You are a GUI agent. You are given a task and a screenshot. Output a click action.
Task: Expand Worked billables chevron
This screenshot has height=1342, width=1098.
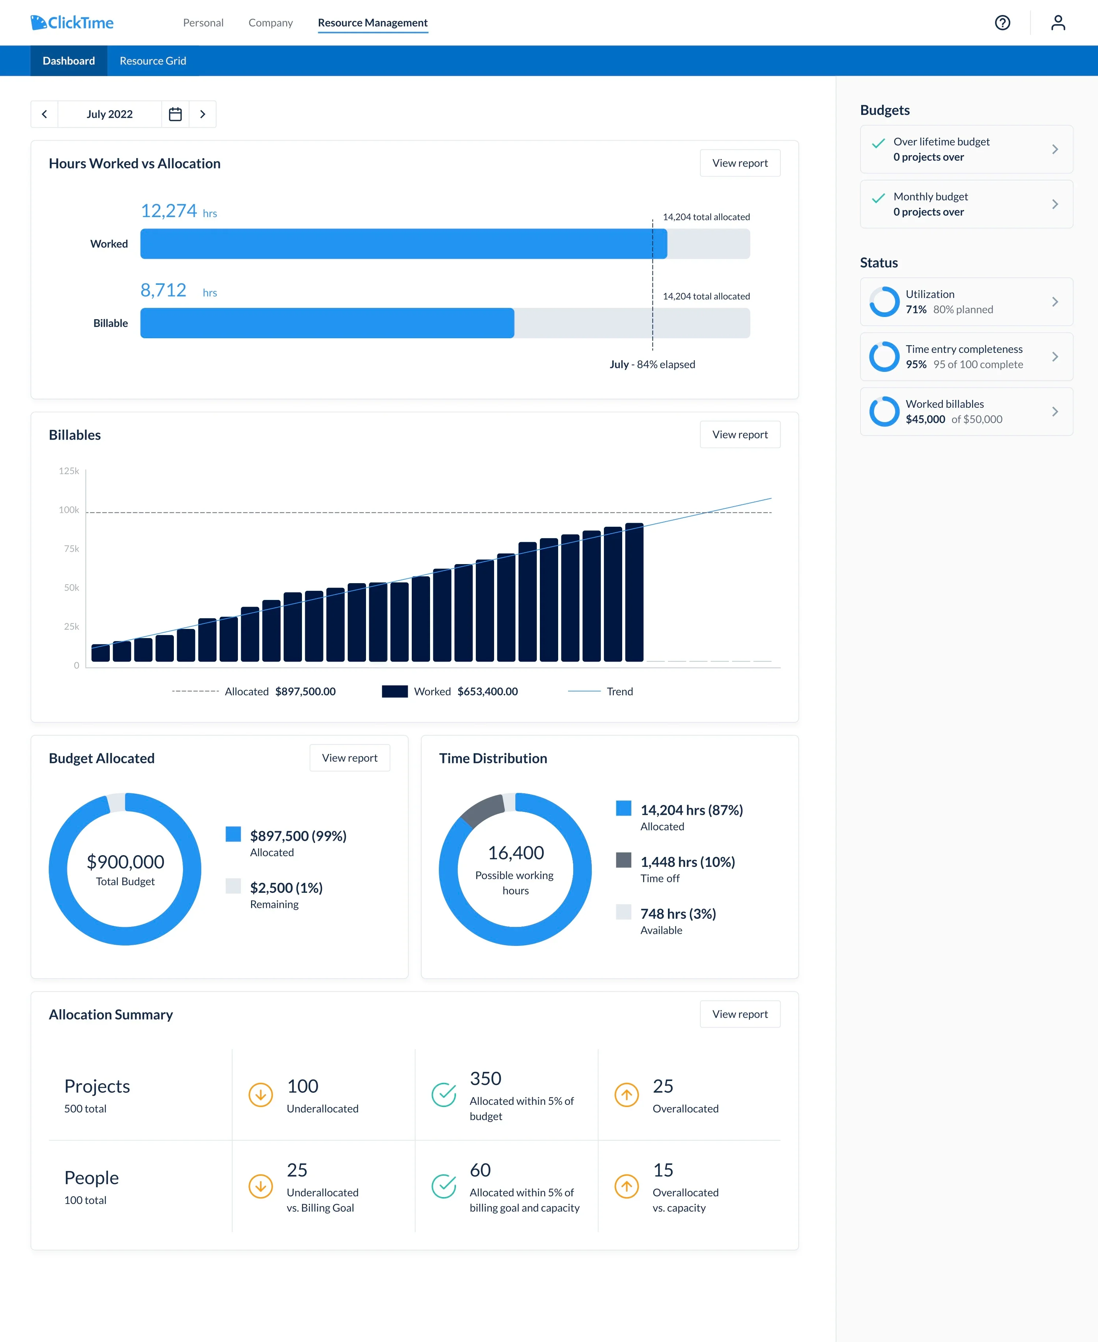pos(1054,412)
